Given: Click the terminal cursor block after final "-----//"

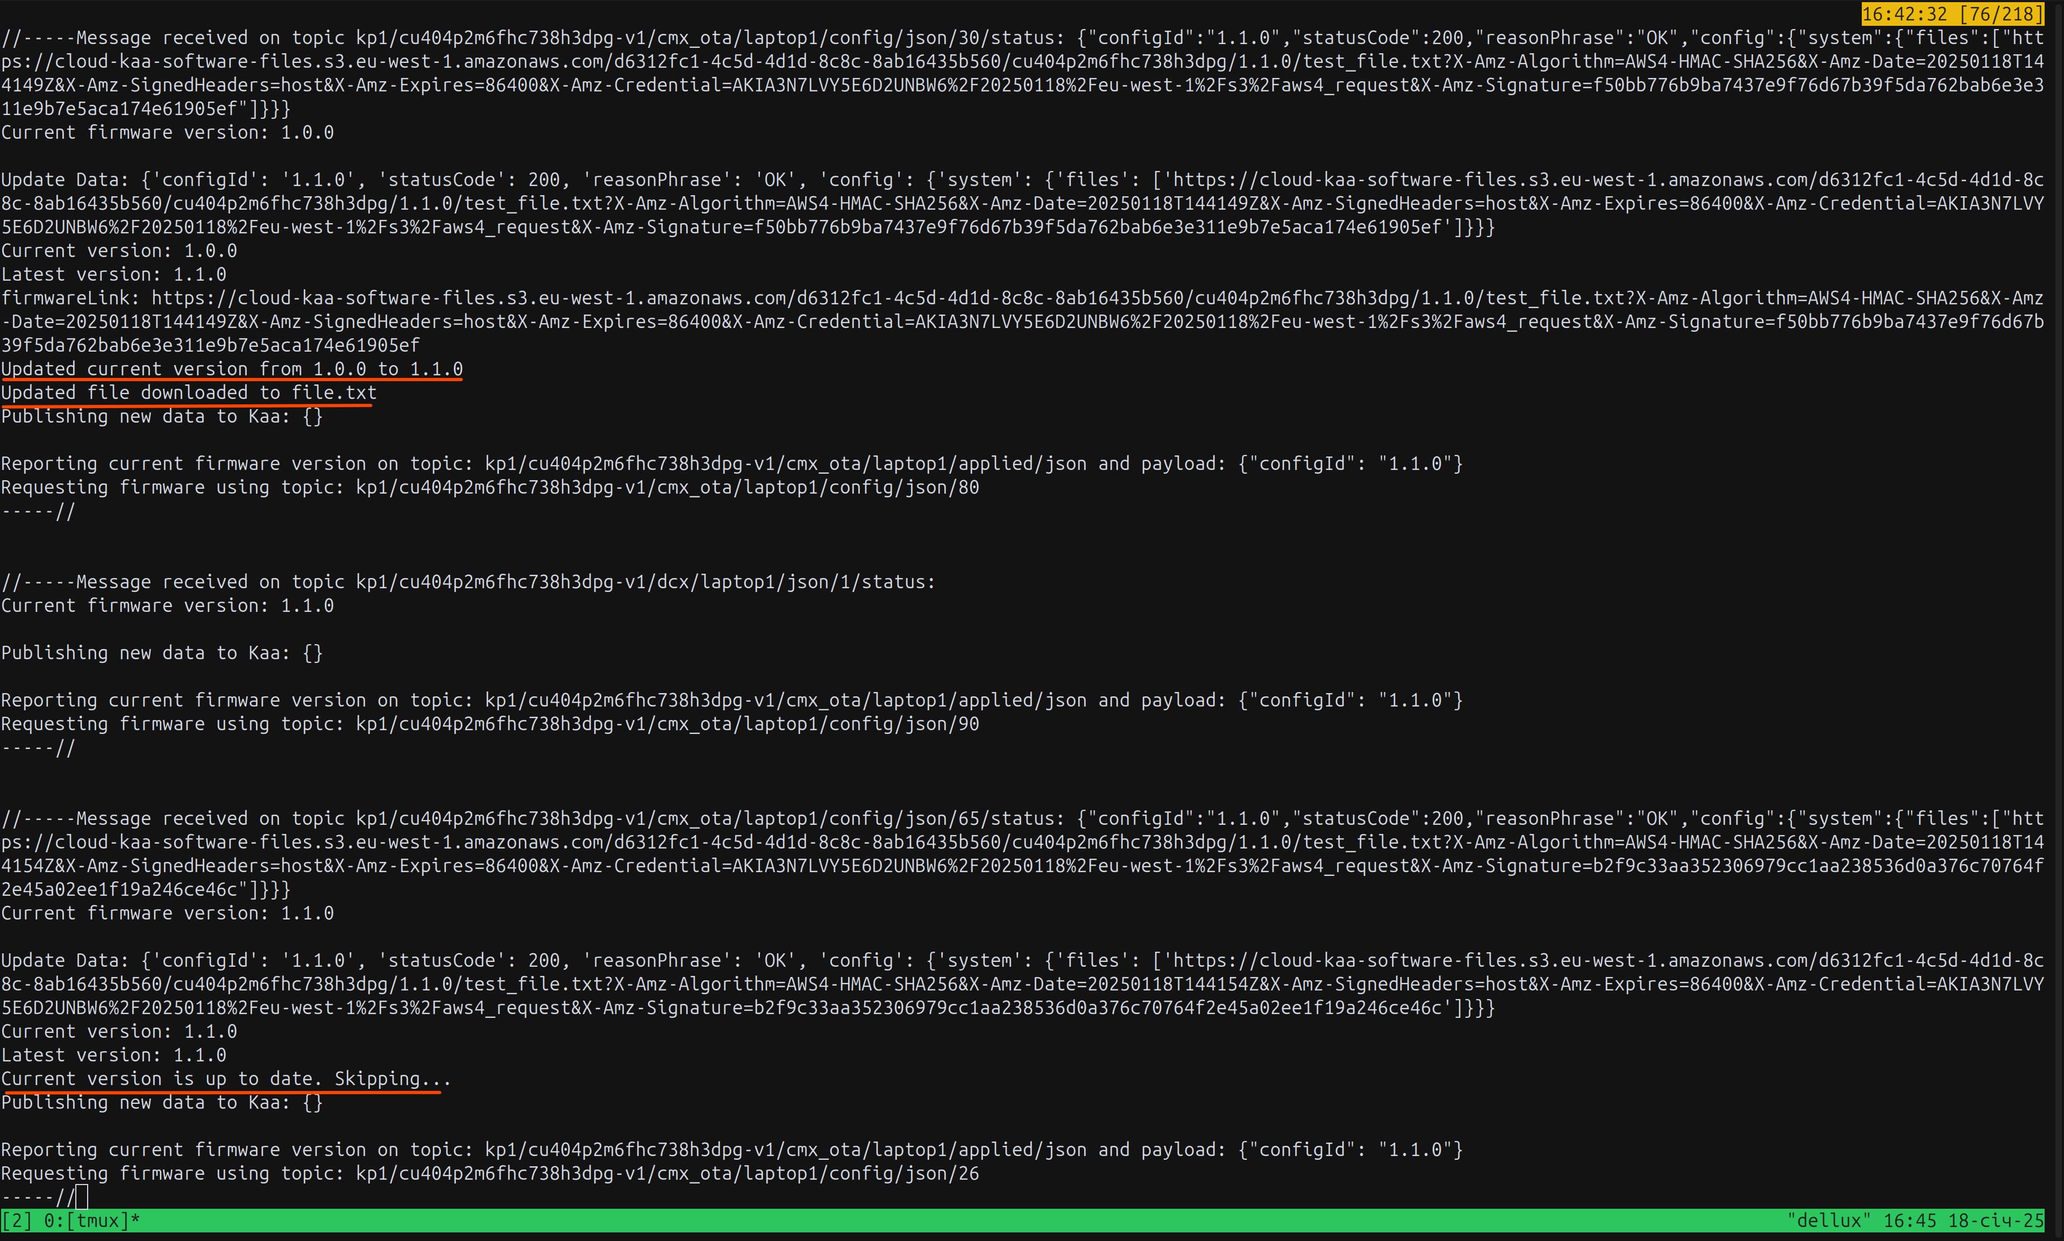Looking at the screenshot, I should click(81, 1197).
